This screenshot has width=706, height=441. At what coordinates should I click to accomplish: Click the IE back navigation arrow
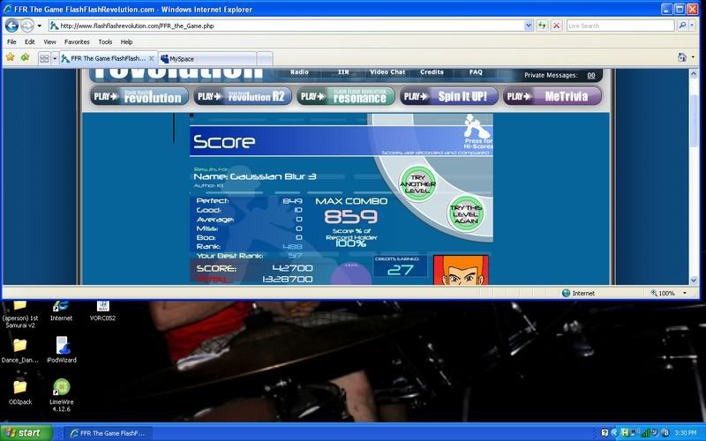12,26
